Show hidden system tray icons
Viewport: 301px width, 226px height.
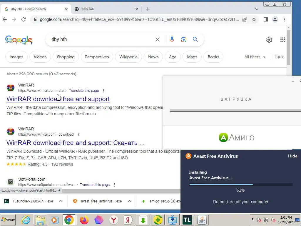(252, 219)
